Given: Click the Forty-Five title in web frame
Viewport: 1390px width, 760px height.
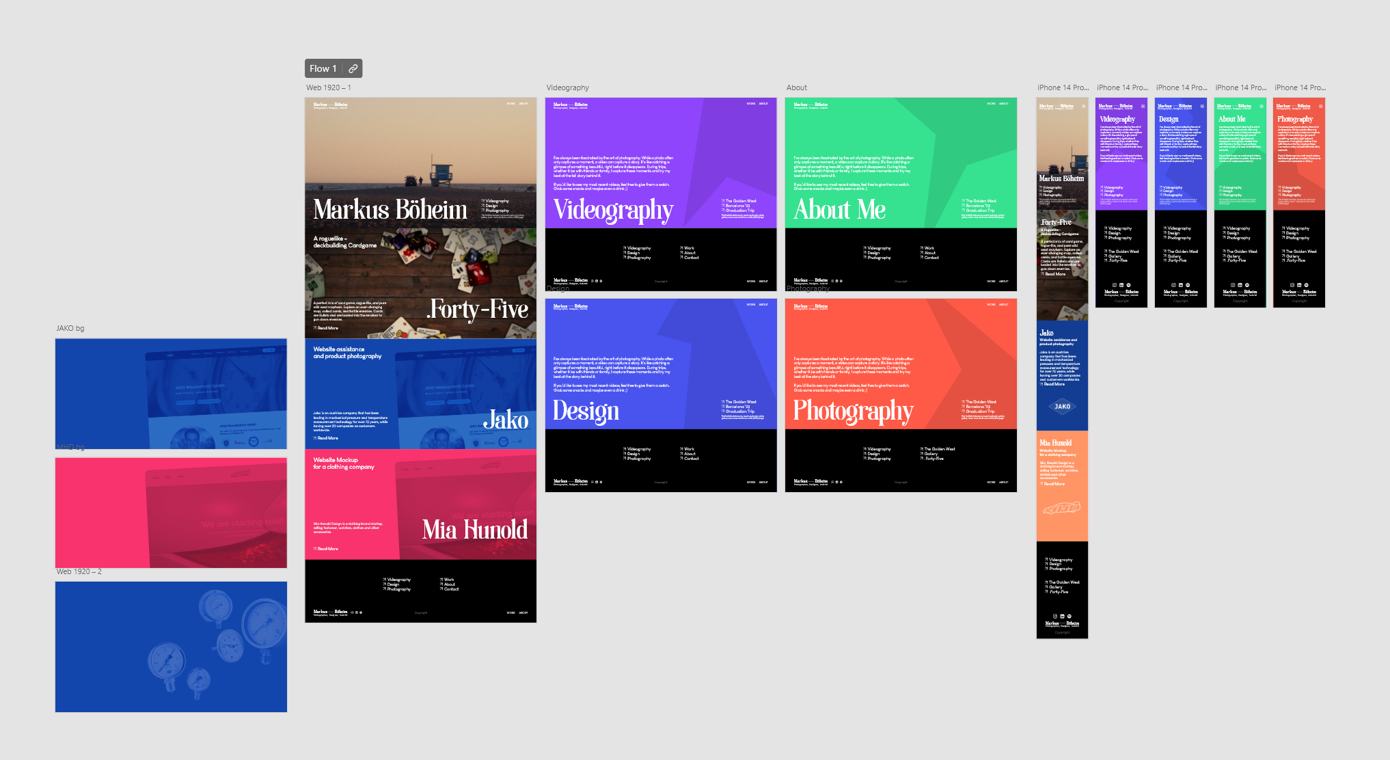Looking at the screenshot, I should tap(478, 310).
